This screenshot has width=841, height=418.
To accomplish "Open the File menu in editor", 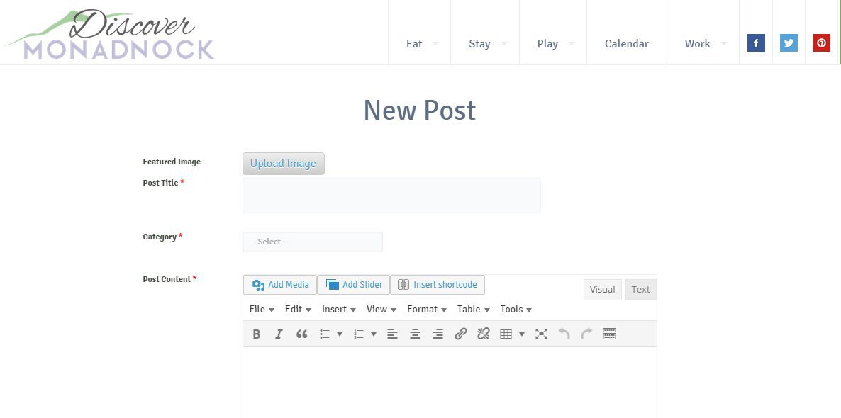I will (x=262, y=309).
